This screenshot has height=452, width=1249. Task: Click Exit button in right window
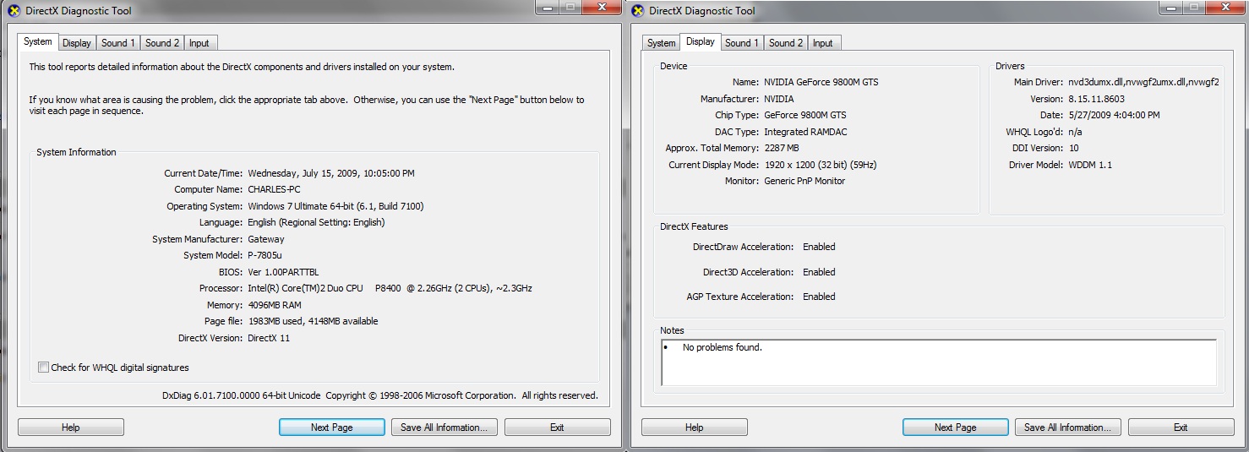1181,427
